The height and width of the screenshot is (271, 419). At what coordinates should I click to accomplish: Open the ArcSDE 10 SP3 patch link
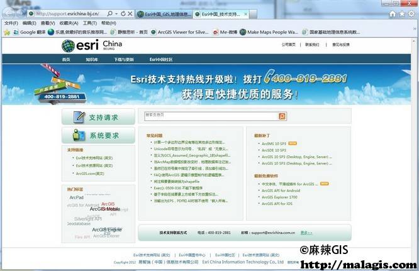[274, 150]
